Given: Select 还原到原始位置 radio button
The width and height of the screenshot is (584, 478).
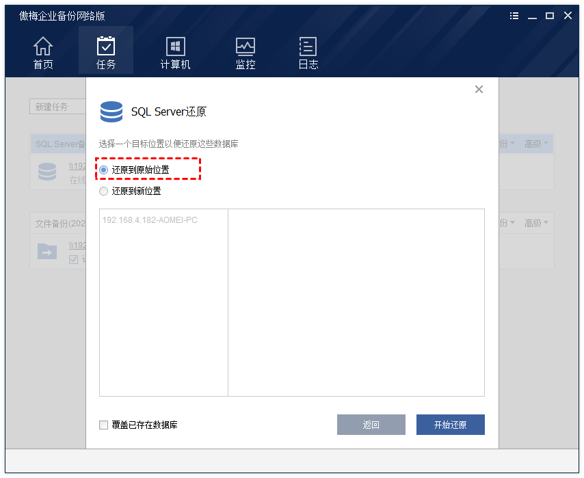Looking at the screenshot, I should tap(103, 170).
